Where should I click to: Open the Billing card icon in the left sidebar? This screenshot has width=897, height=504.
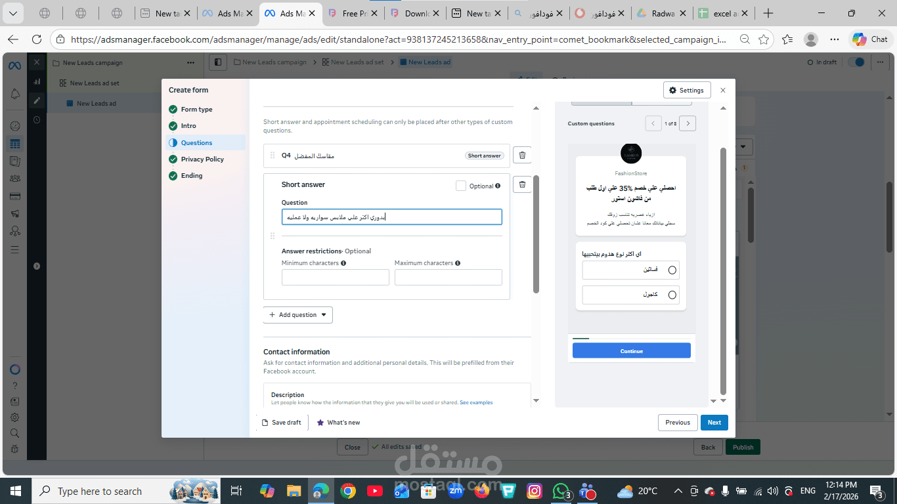pos(15,196)
